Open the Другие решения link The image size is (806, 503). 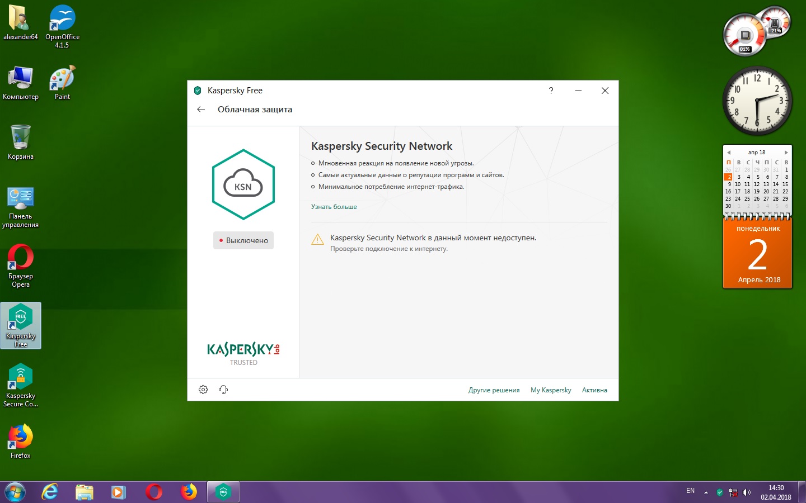(x=494, y=390)
